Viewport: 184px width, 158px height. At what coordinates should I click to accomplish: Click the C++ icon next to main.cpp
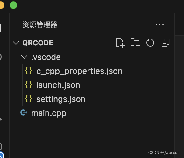coord(24,112)
